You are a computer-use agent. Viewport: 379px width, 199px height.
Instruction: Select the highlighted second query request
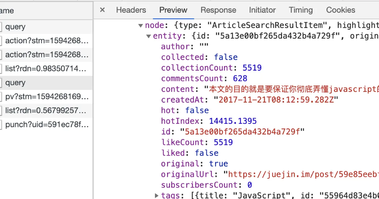tap(46, 83)
